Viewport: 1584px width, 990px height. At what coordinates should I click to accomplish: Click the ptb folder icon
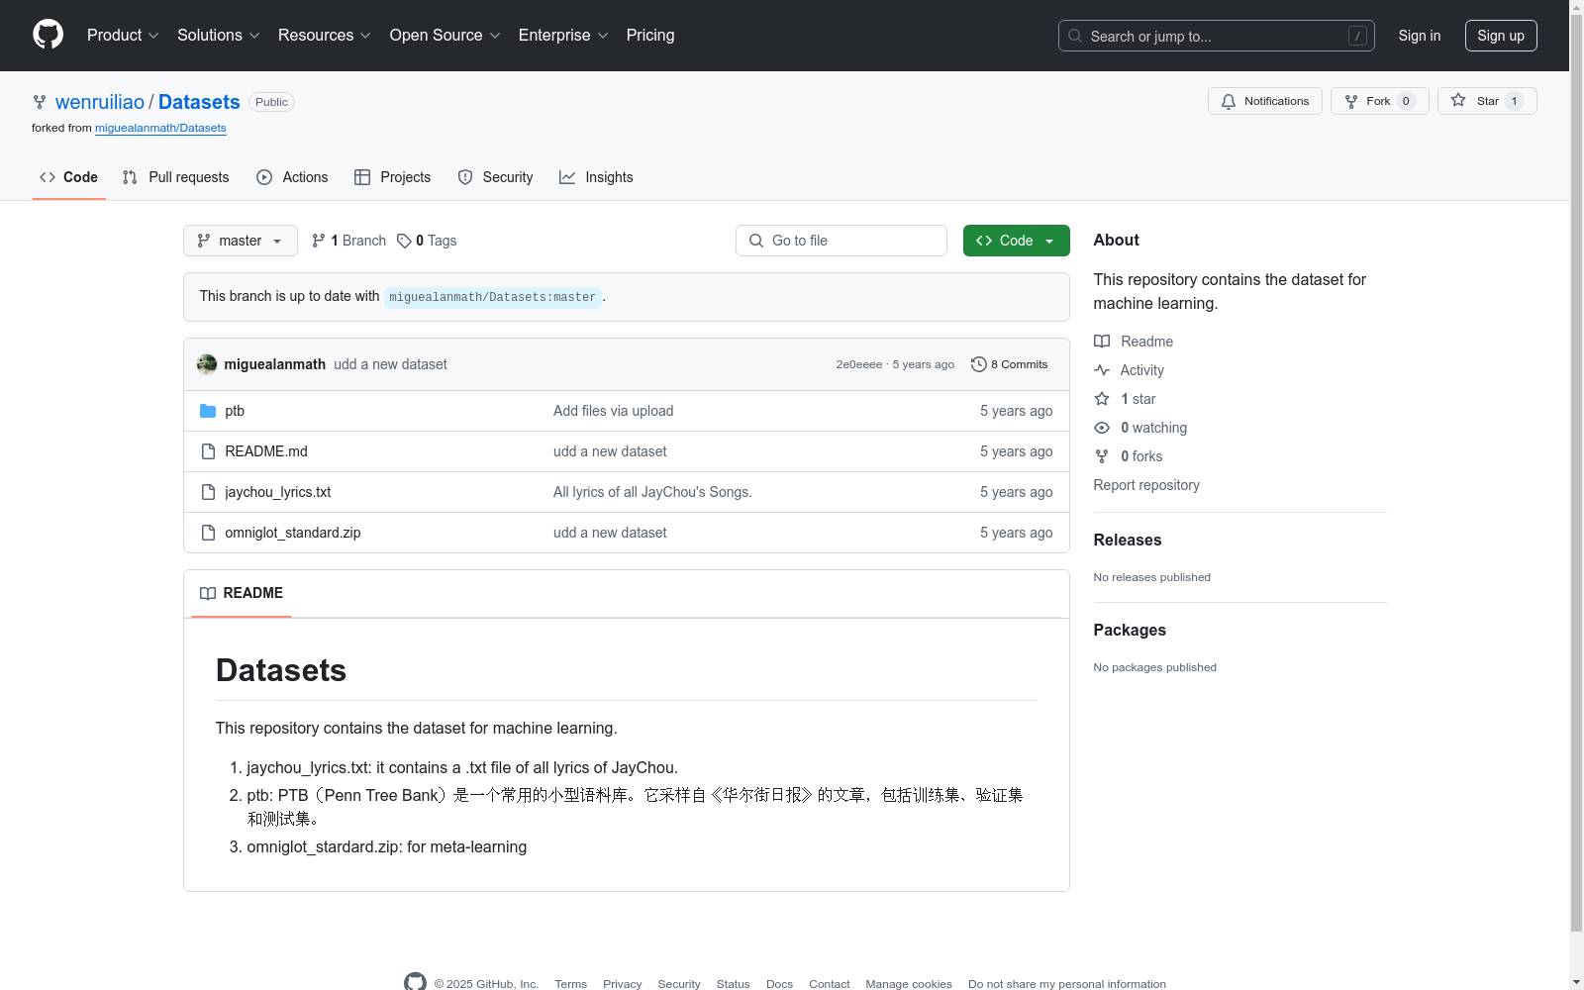click(x=208, y=411)
